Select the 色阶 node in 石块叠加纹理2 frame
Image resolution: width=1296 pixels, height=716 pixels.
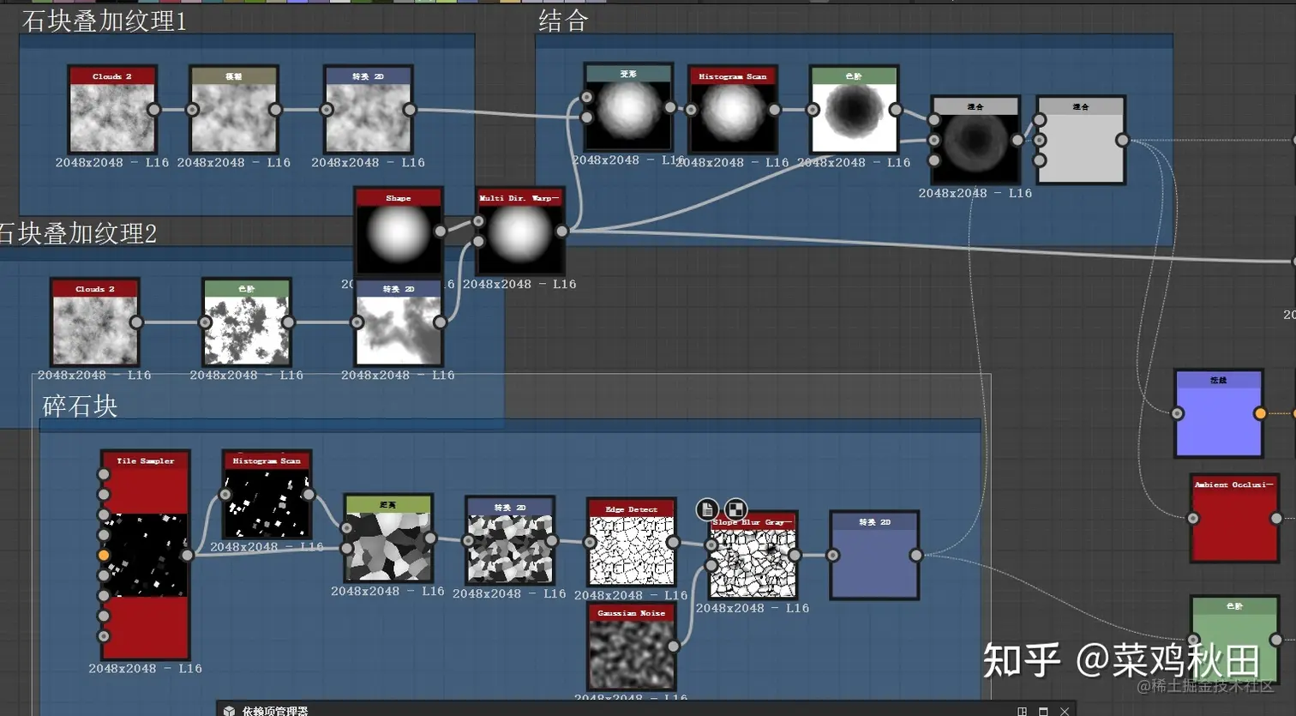[247, 322]
